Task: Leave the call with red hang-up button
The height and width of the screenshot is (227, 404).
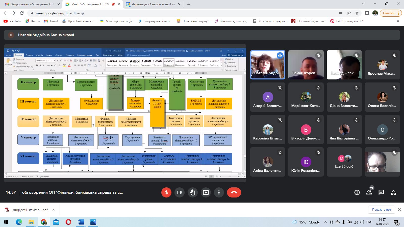Action: tap(234, 192)
